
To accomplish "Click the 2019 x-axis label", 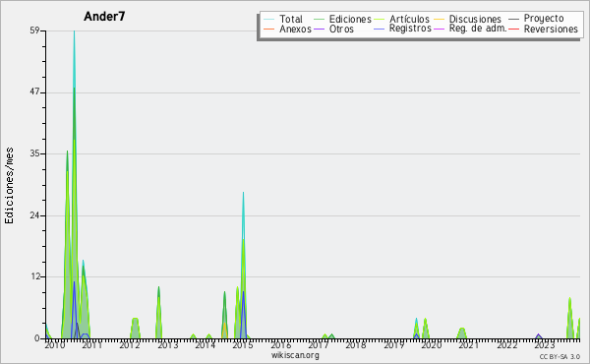I will point(393,345).
